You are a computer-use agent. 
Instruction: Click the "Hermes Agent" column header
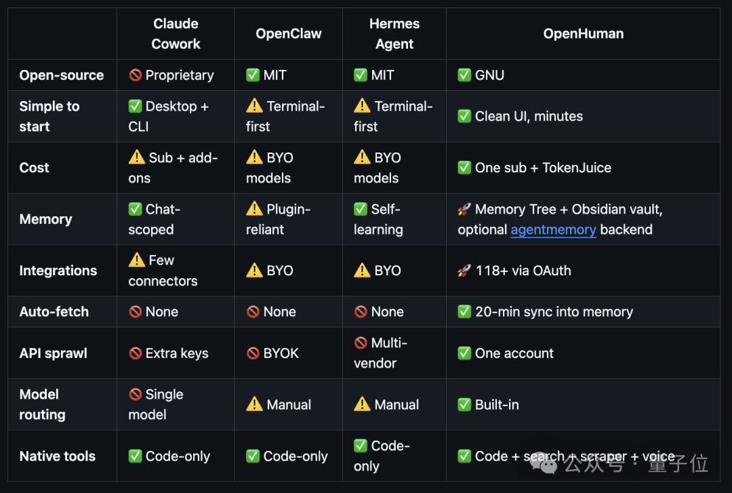[394, 34]
